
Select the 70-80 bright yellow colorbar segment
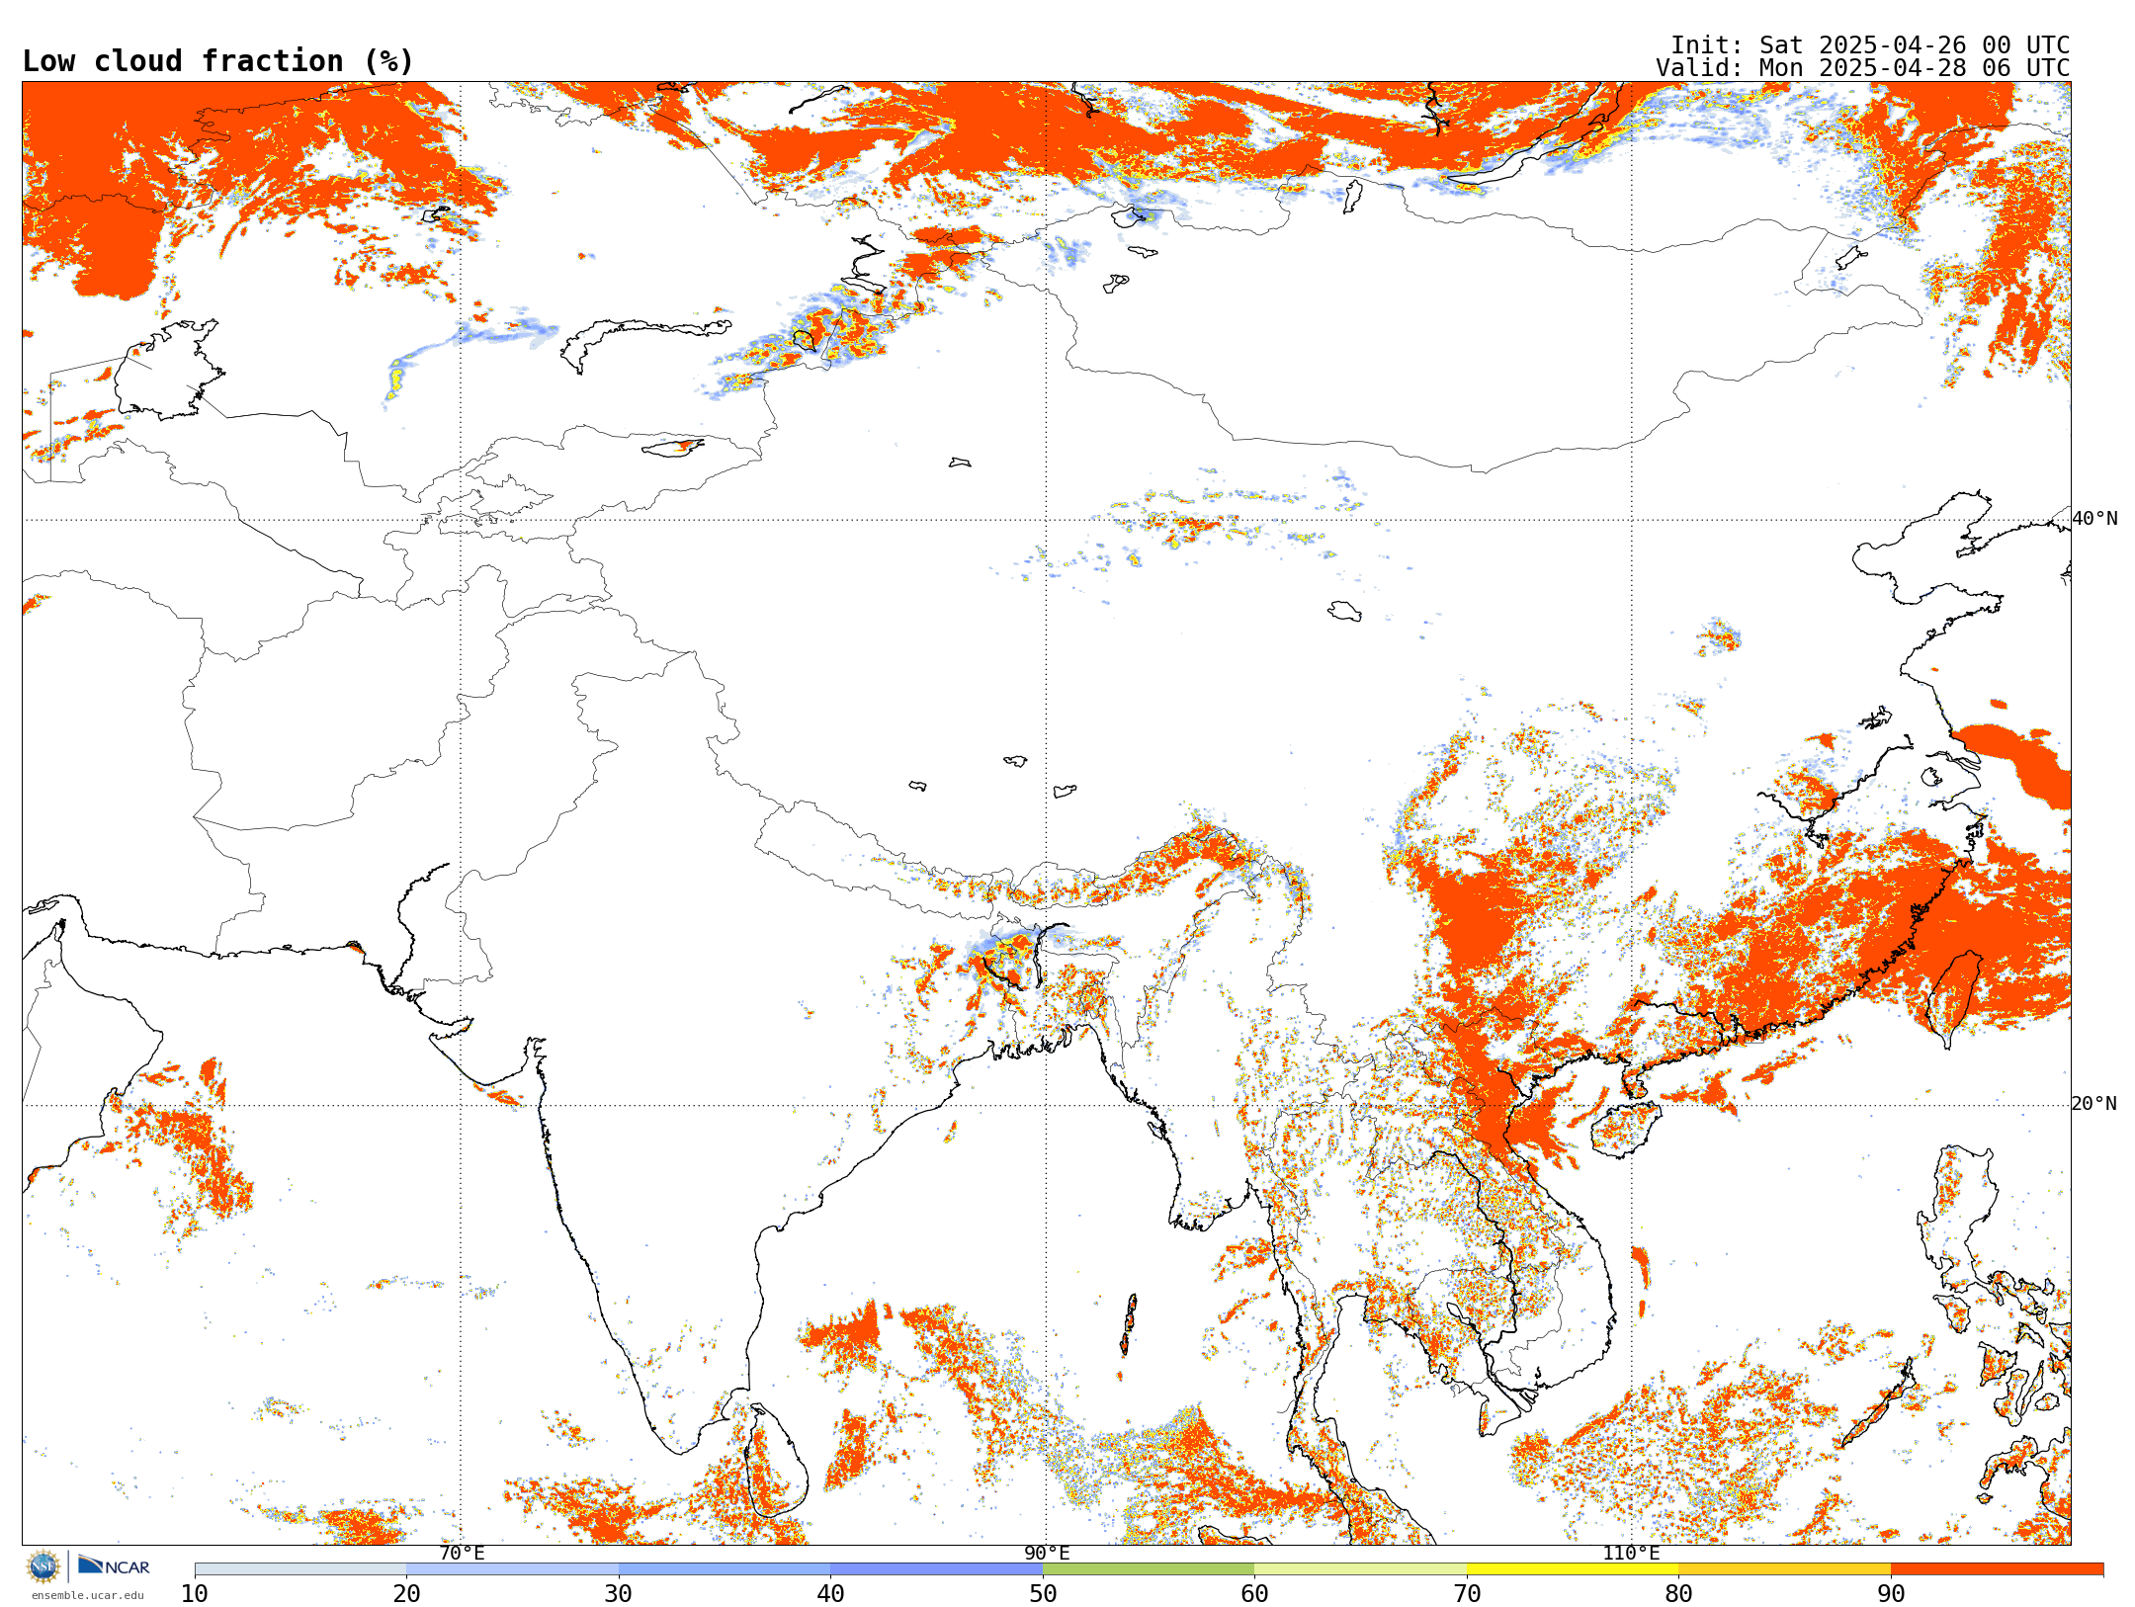click(1573, 1569)
